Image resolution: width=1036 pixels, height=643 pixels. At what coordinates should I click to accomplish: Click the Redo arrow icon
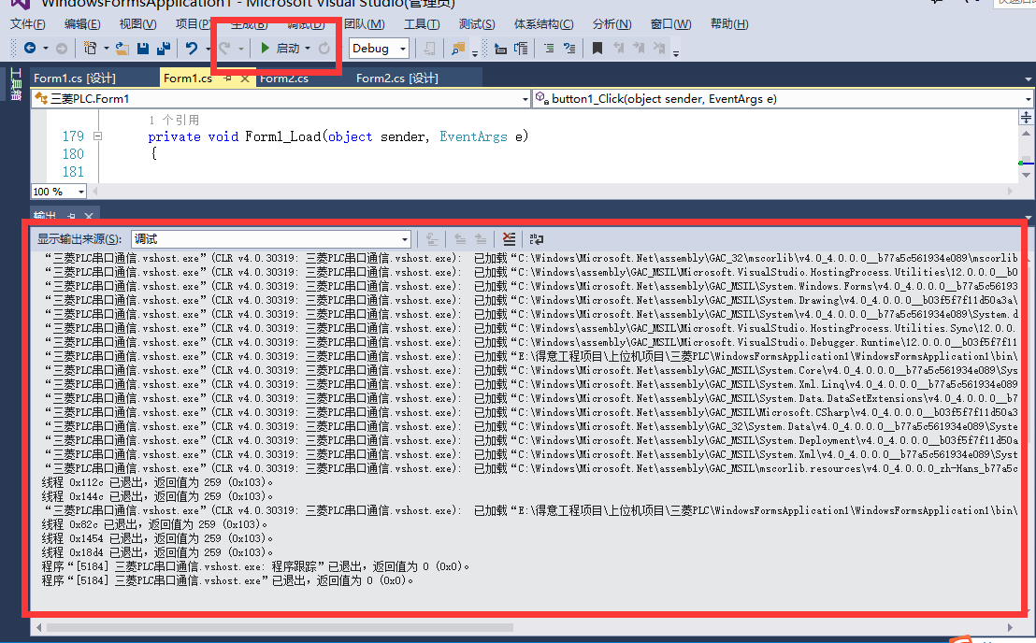tap(224, 49)
